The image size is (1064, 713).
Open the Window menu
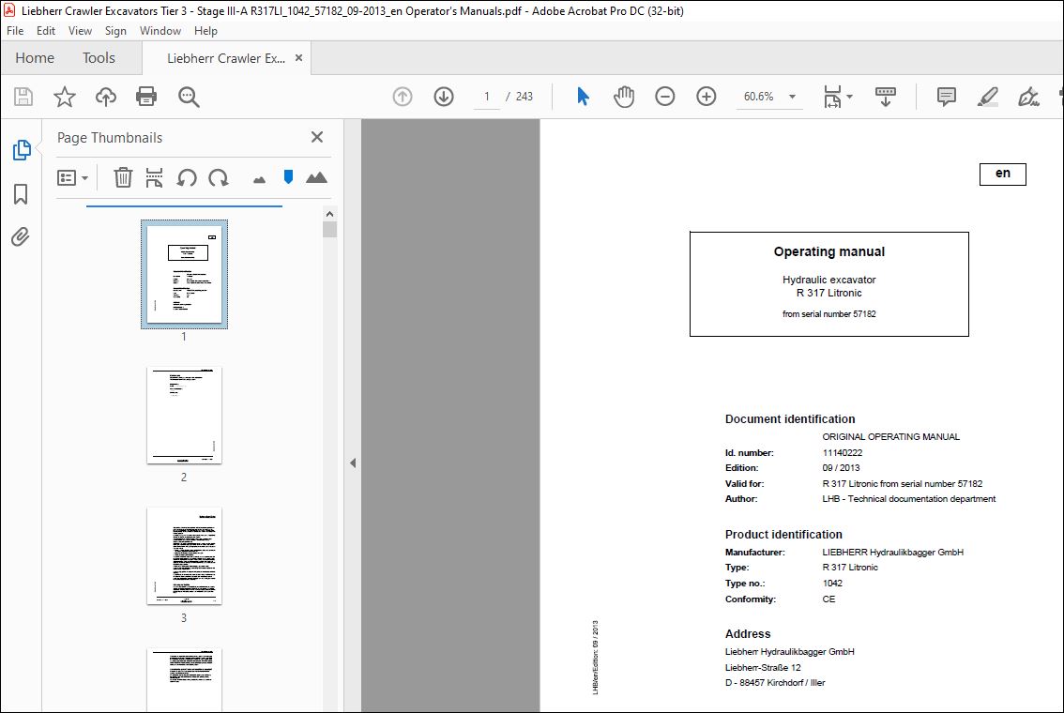[160, 31]
